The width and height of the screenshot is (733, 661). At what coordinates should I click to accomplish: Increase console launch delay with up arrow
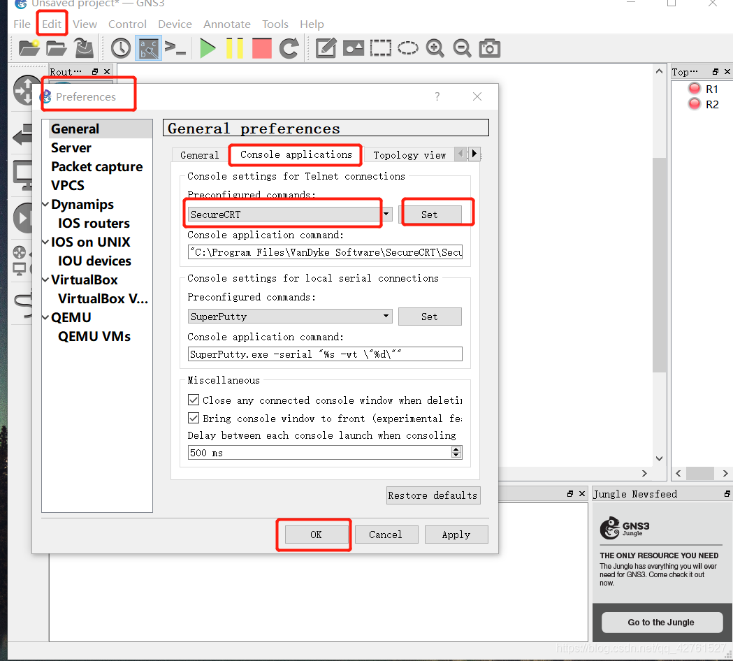coord(456,449)
